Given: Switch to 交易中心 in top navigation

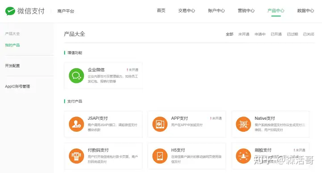Looking at the screenshot, I should (x=186, y=11).
